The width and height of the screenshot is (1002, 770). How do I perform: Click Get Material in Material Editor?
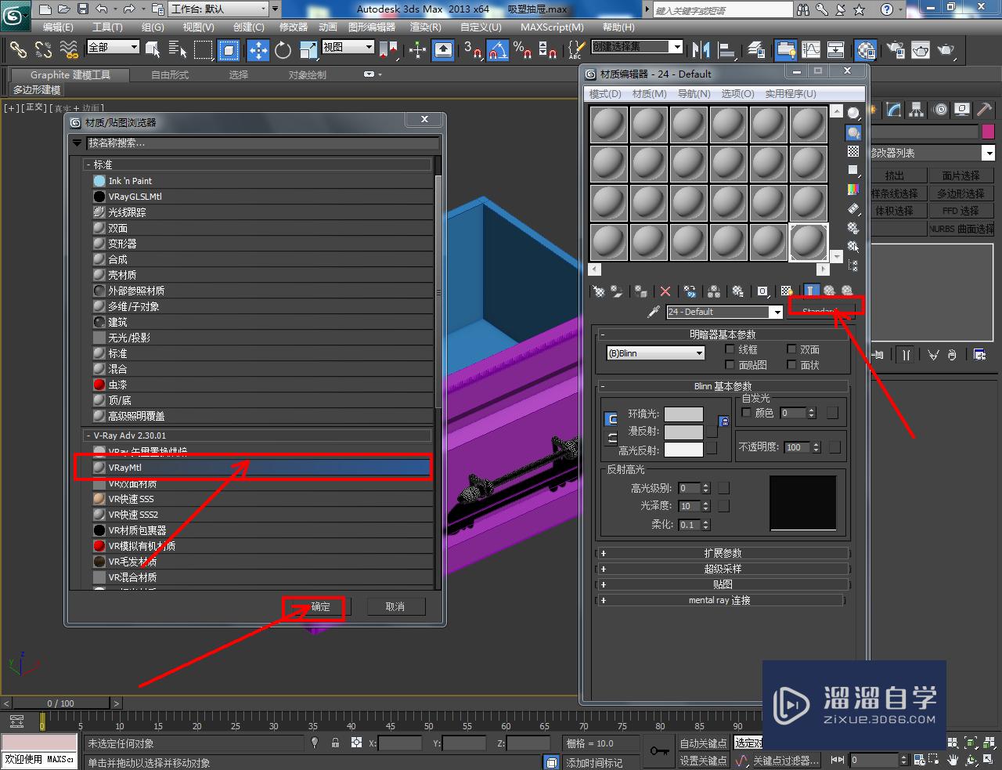pos(599,291)
